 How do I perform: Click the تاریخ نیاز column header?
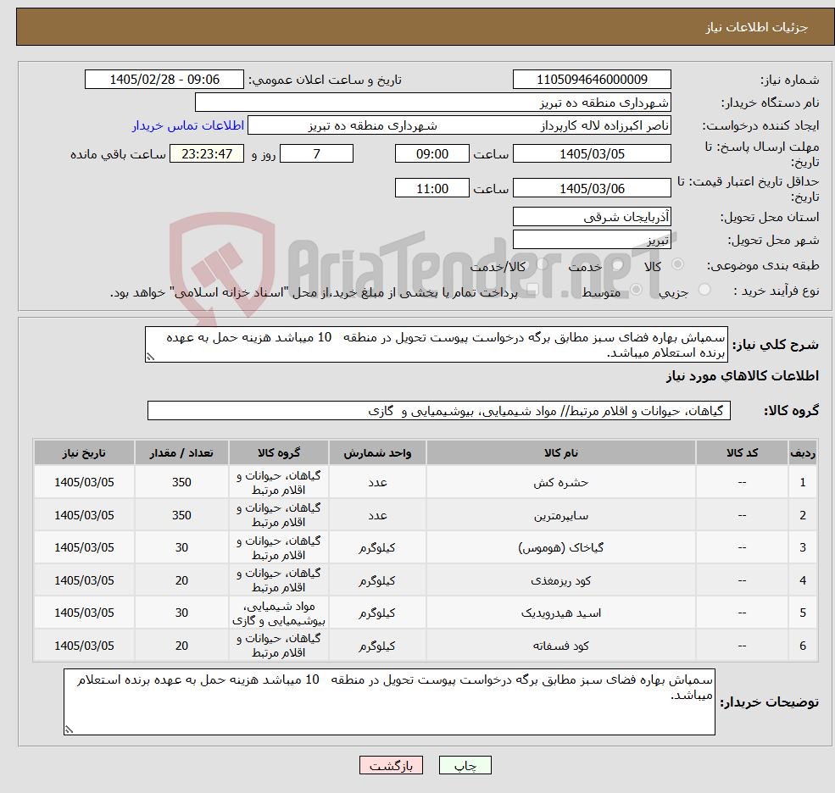84,453
